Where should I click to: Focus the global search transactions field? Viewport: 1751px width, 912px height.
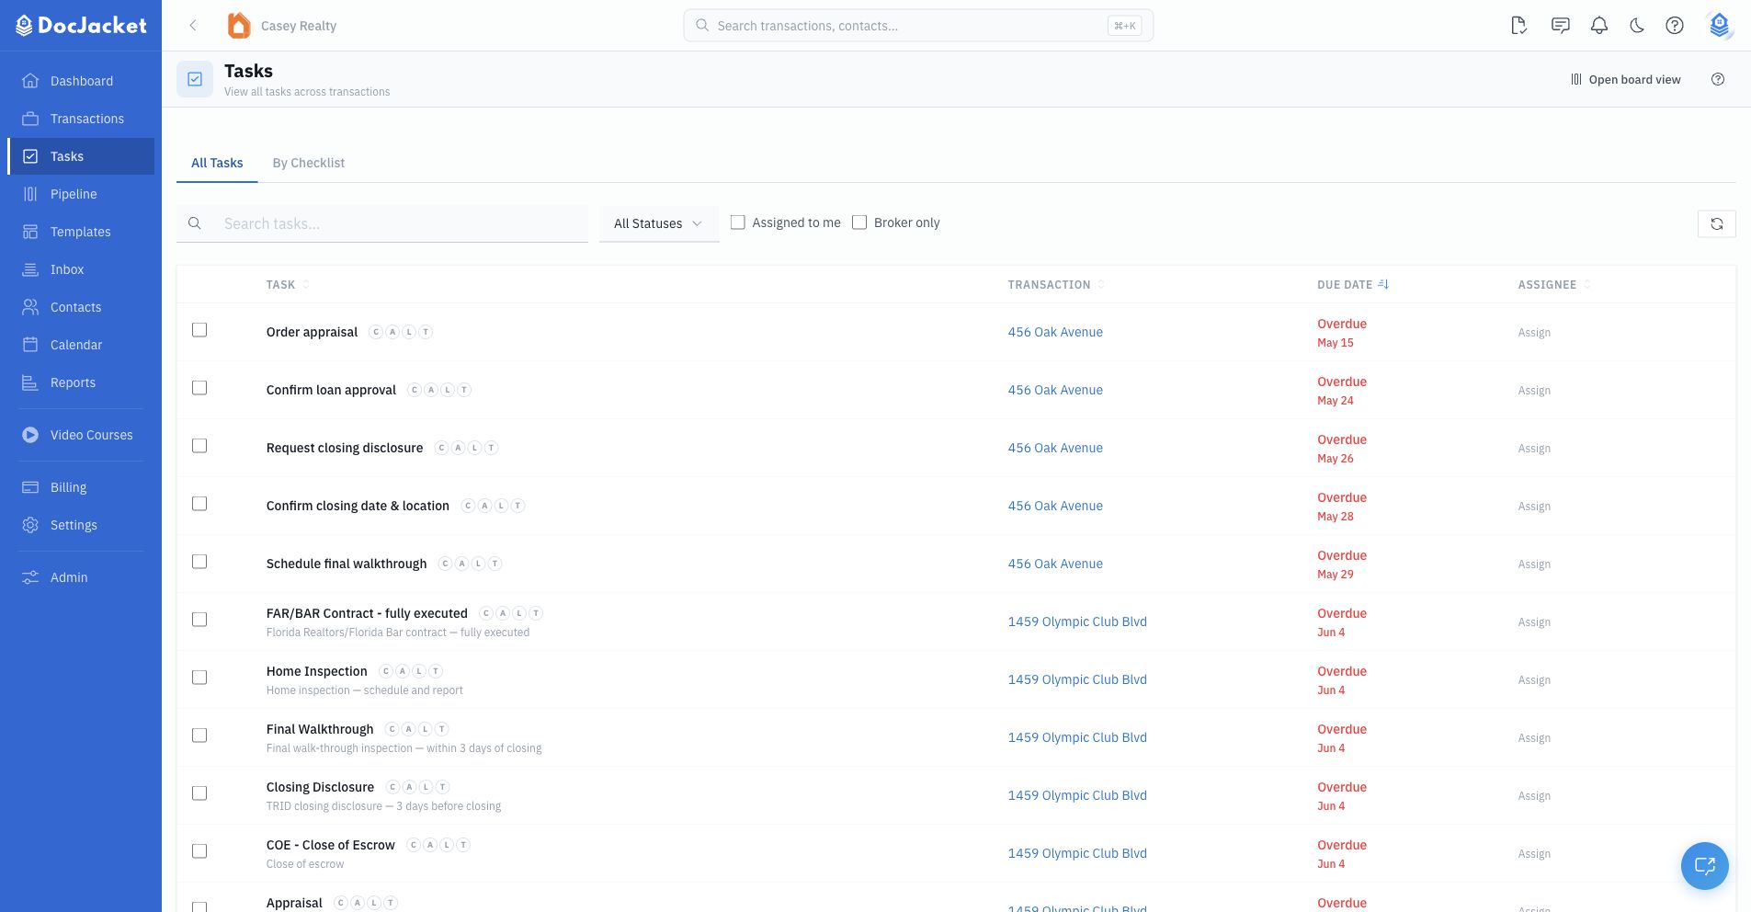point(918,26)
